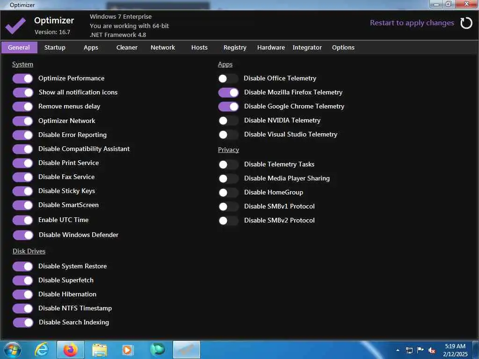Click the Apps section heading link
479x359 pixels.
(x=225, y=65)
